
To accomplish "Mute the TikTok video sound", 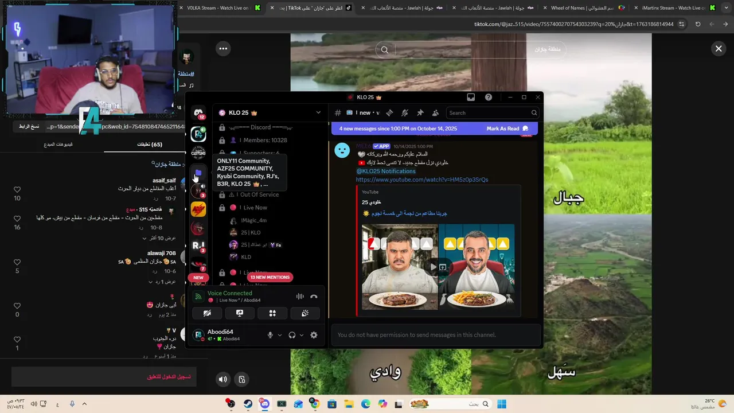I will click(223, 379).
